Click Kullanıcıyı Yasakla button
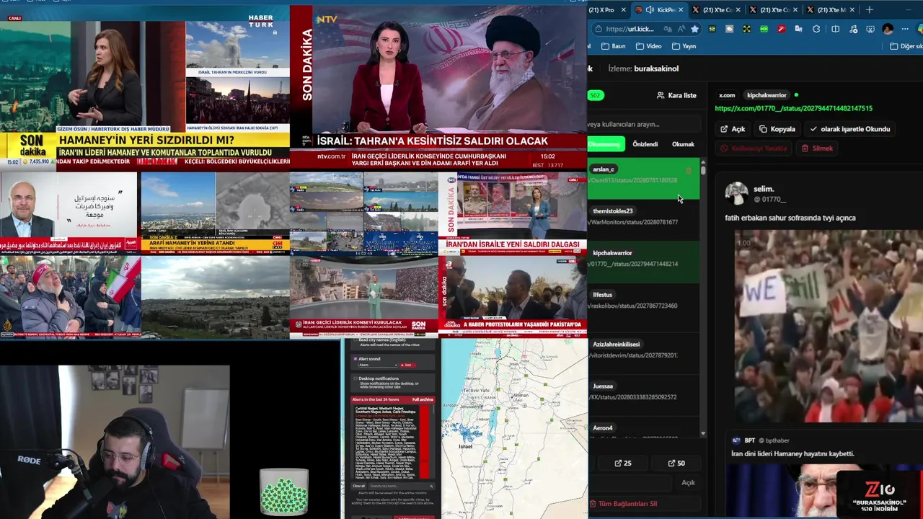The image size is (923, 519). tap(754, 148)
